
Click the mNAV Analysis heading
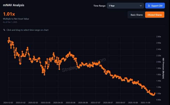pos(14,5)
